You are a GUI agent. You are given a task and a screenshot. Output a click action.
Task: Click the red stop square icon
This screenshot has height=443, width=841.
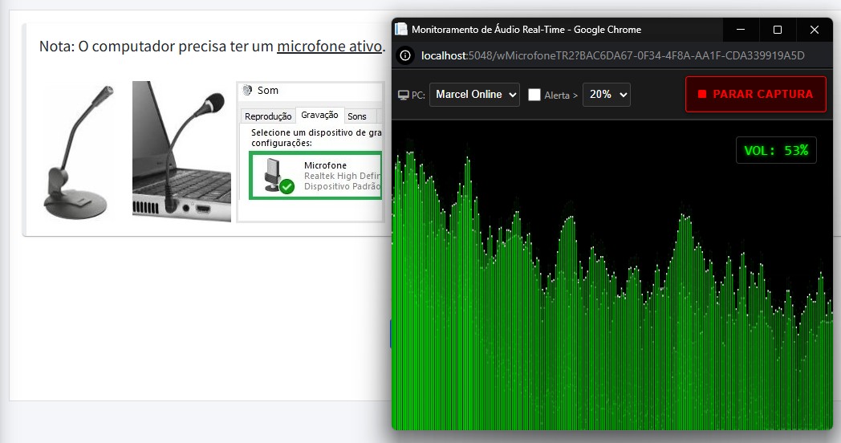(702, 94)
